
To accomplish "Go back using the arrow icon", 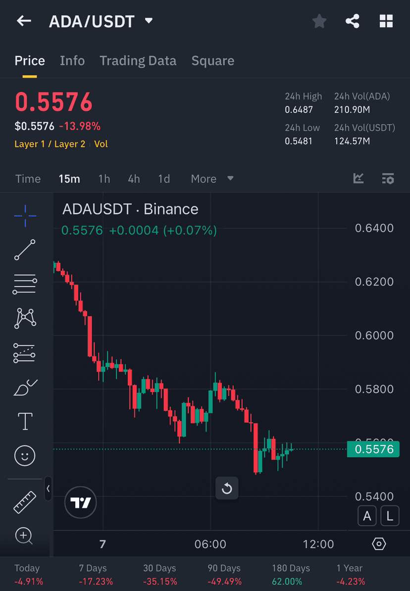I will (24, 21).
